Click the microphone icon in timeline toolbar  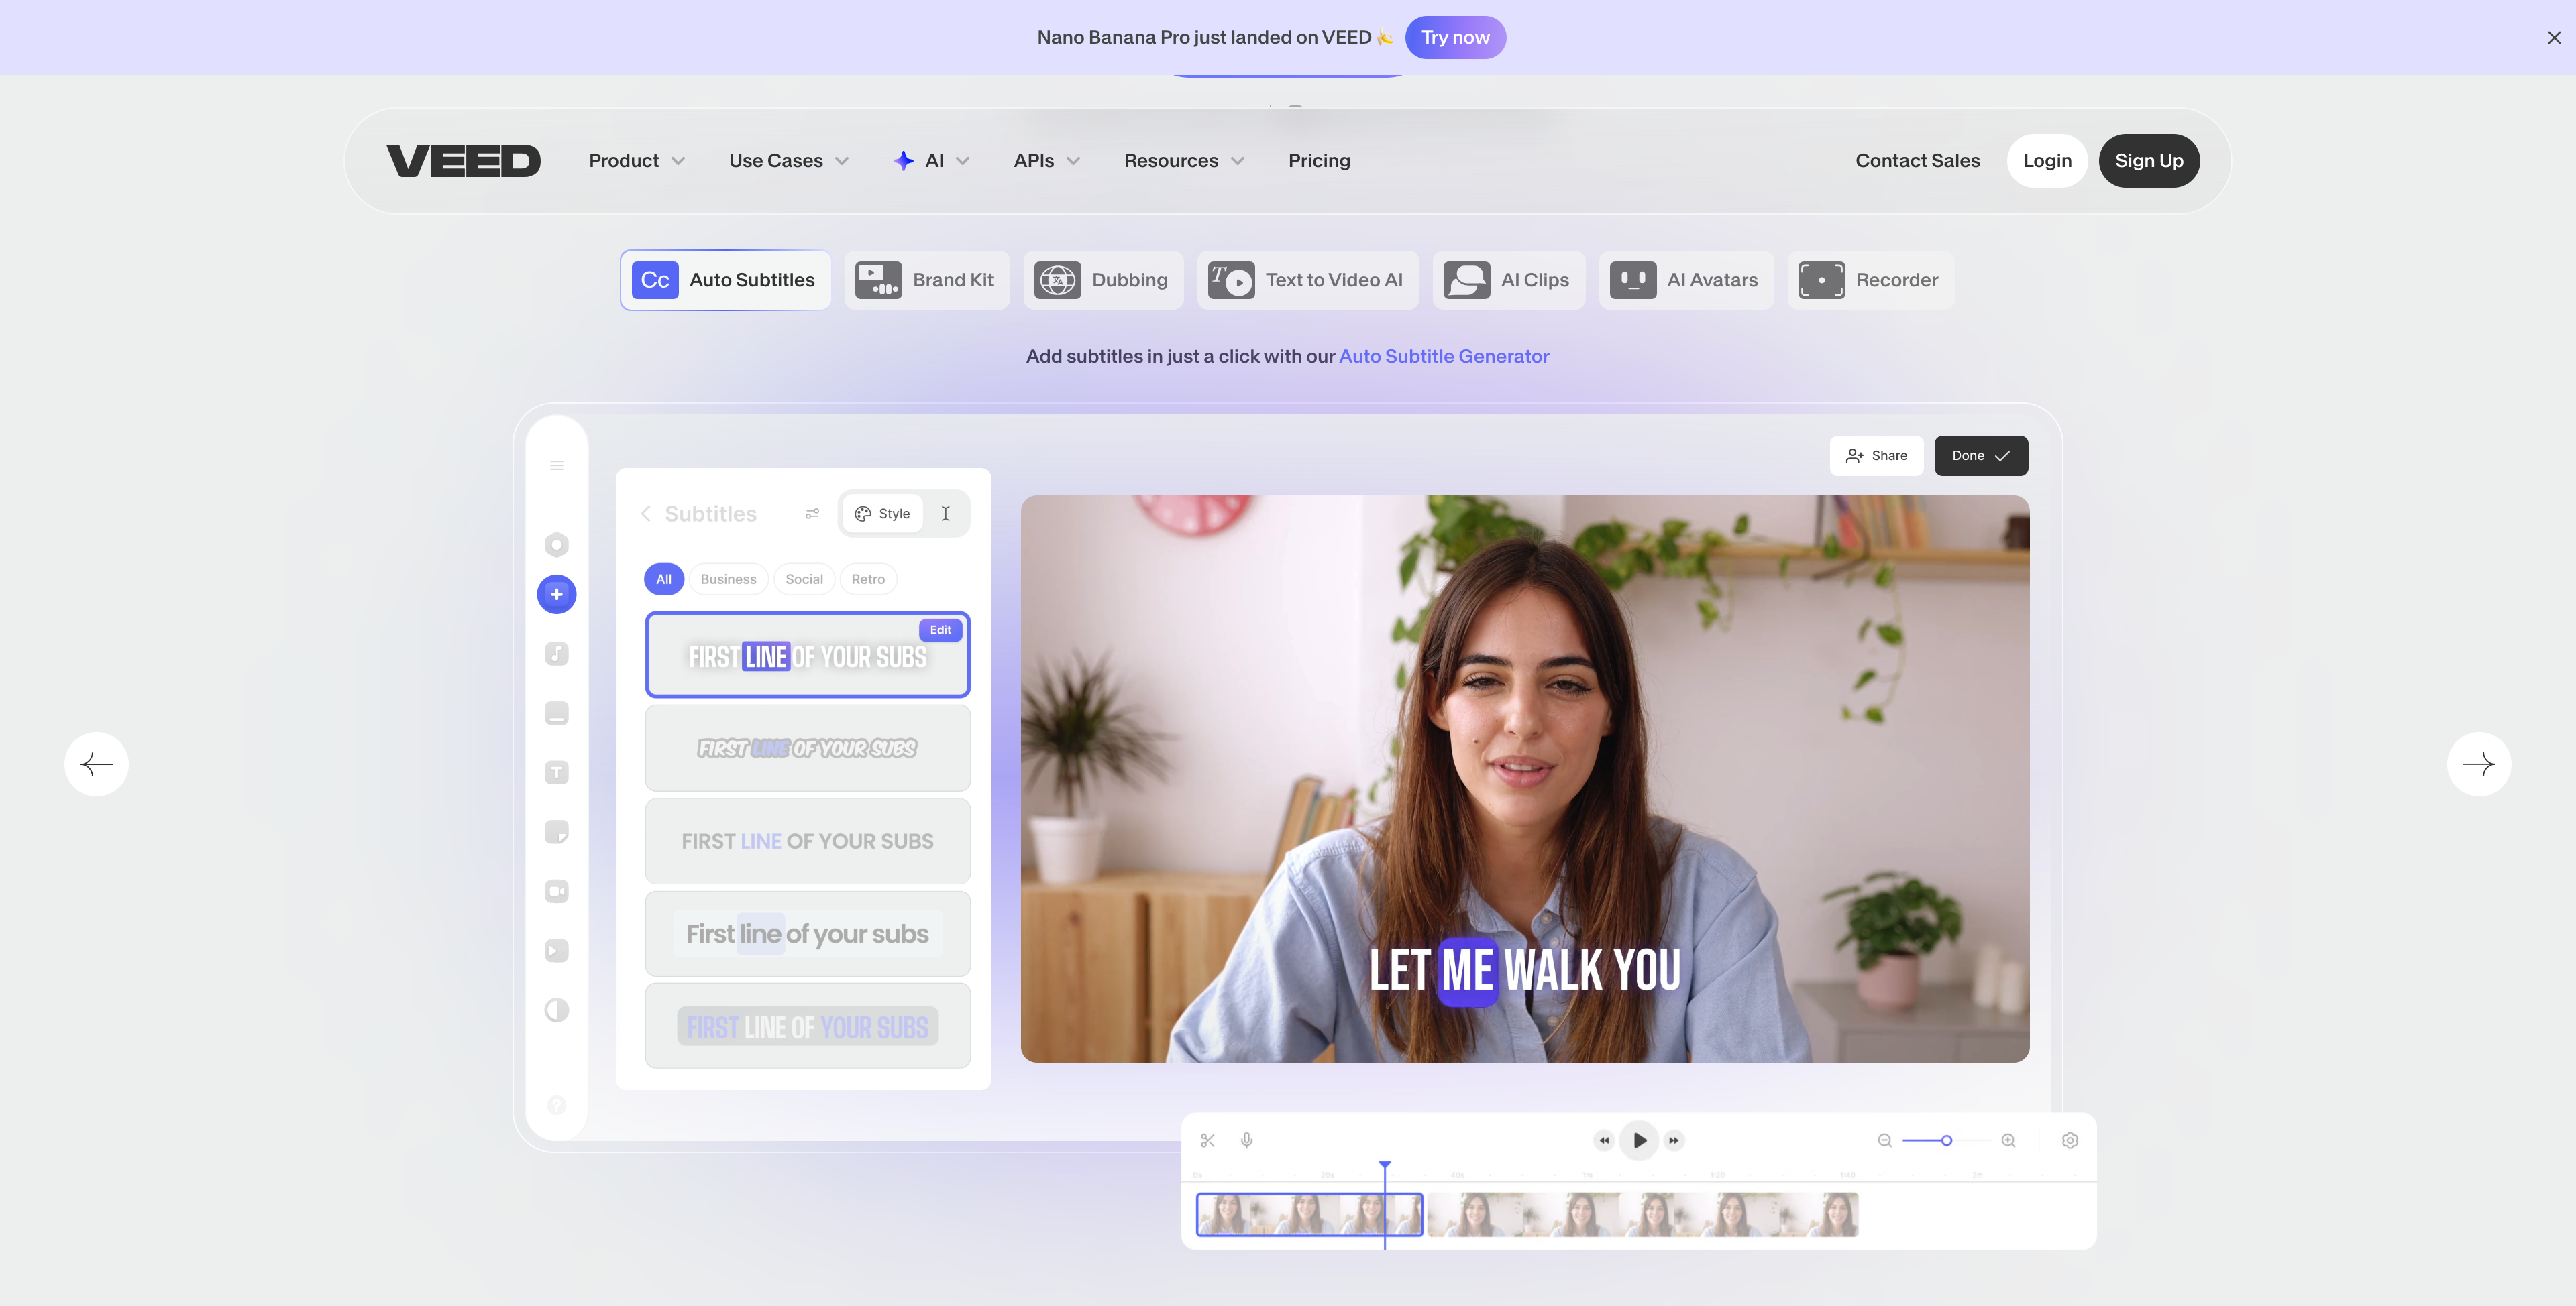click(x=1247, y=1140)
